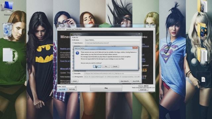The image size is (212, 119).
Task: Click the Open Game Dir button
Action: tap(125, 81)
